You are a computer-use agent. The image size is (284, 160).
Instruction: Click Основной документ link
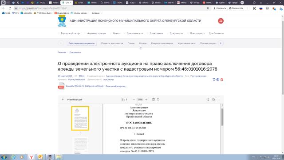point(116,86)
